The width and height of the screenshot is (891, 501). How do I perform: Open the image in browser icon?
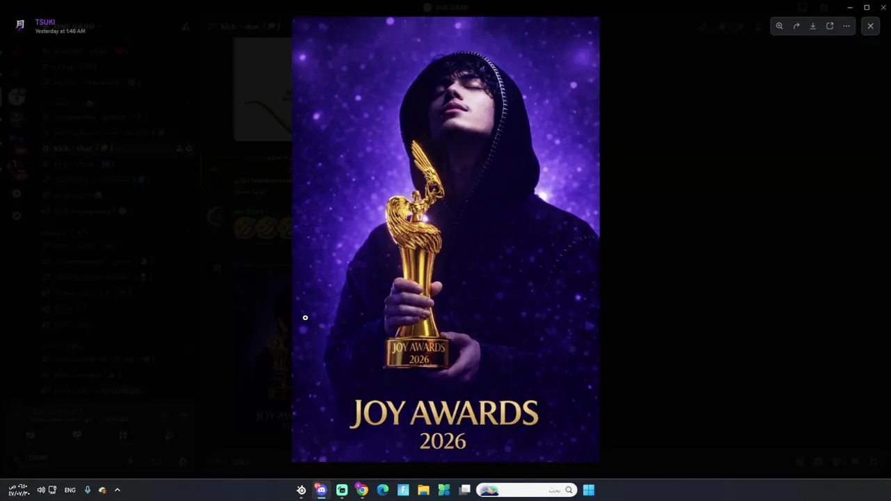tap(830, 26)
